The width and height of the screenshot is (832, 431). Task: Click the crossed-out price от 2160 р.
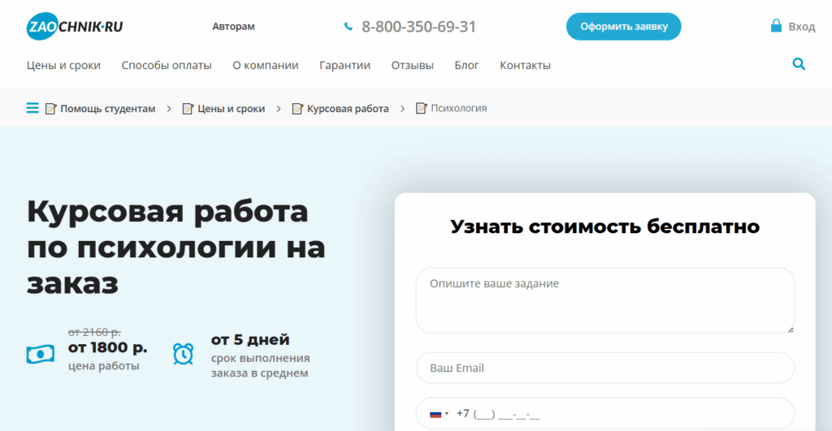[94, 332]
